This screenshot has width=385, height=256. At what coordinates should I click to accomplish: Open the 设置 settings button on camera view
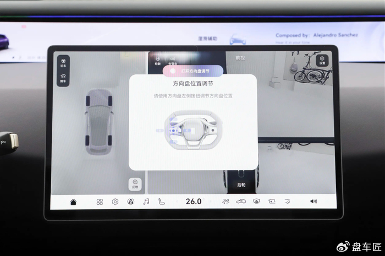click(322, 61)
